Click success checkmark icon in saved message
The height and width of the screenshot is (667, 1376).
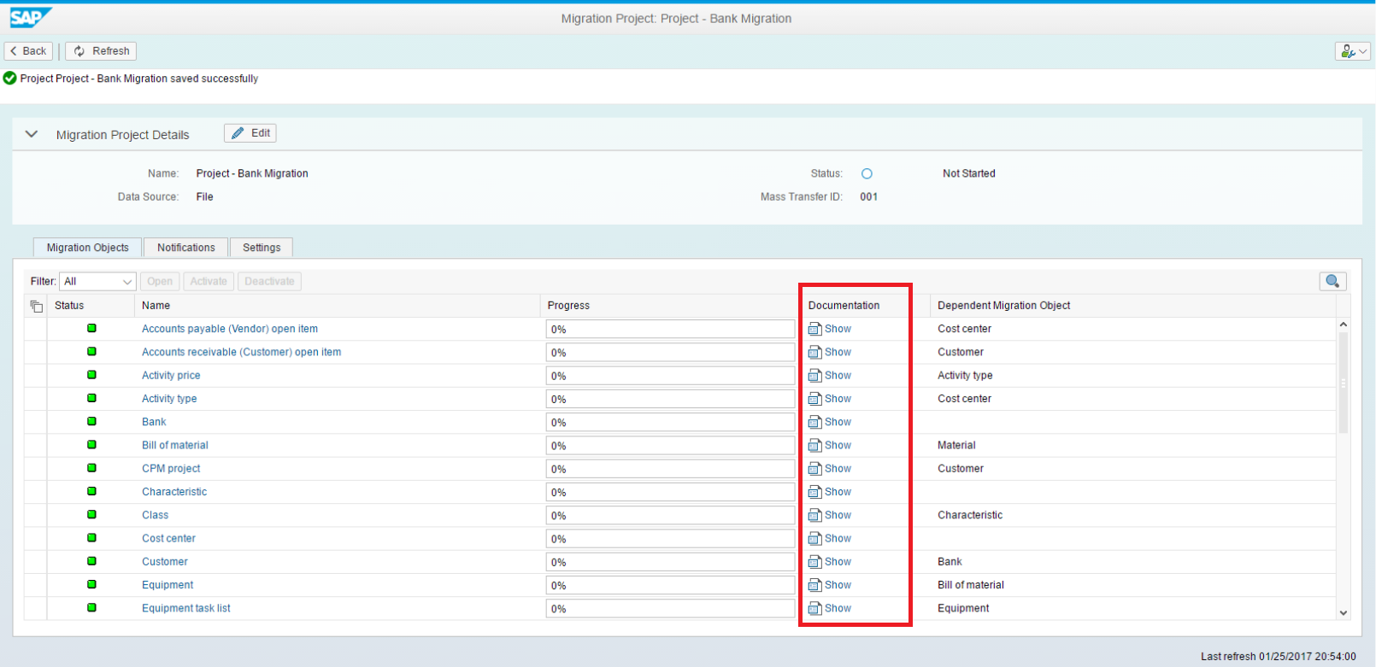pos(10,78)
